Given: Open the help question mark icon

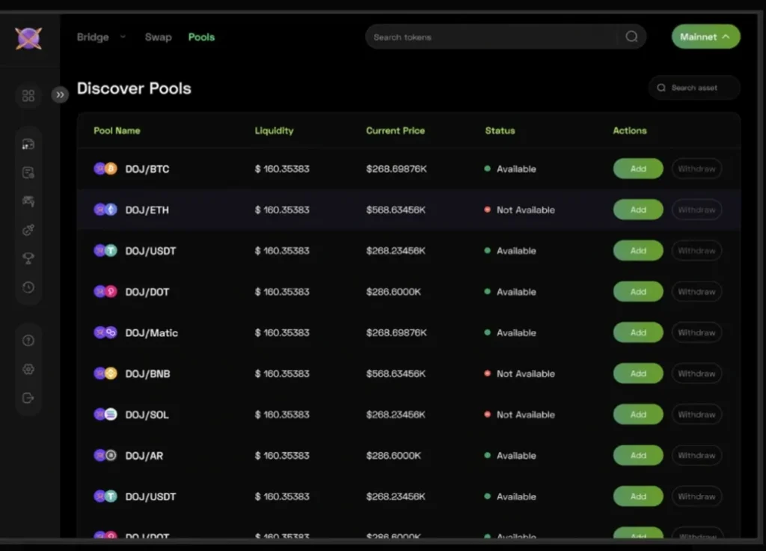Looking at the screenshot, I should coord(28,341).
